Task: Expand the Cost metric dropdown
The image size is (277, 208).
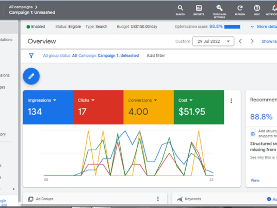Action: pos(191,100)
